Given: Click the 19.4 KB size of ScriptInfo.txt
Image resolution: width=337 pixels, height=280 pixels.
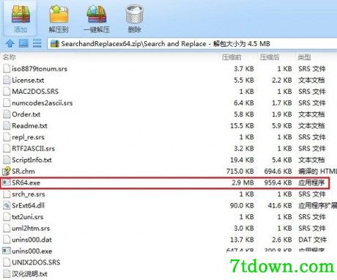Looking at the screenshot, I should [242, 160].
